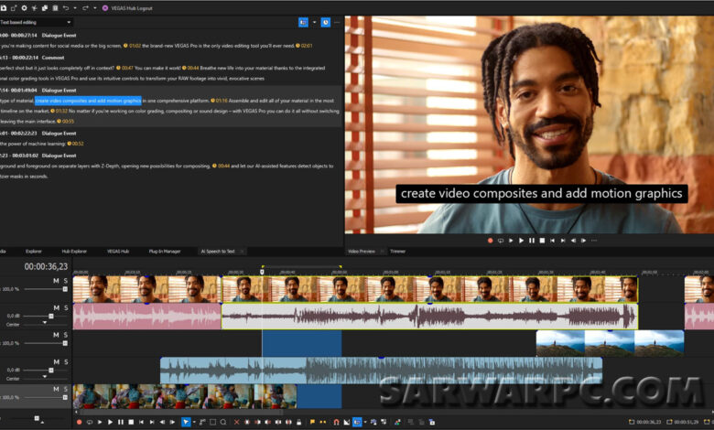Click the playhead marker on timeline ruler

(262, 272)
